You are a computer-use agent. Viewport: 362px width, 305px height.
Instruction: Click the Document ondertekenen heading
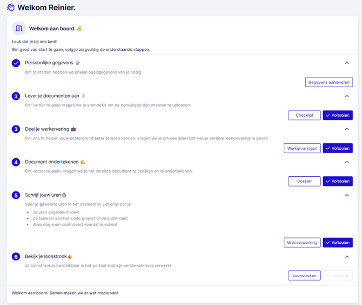(52, 162)
